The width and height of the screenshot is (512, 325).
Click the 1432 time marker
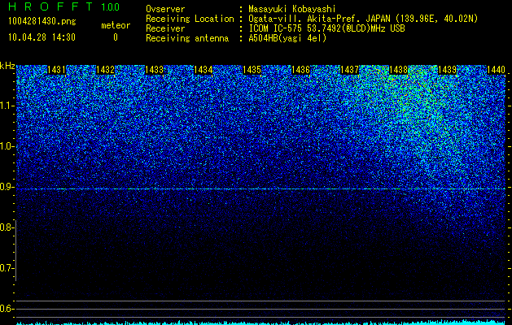(105, 70)
